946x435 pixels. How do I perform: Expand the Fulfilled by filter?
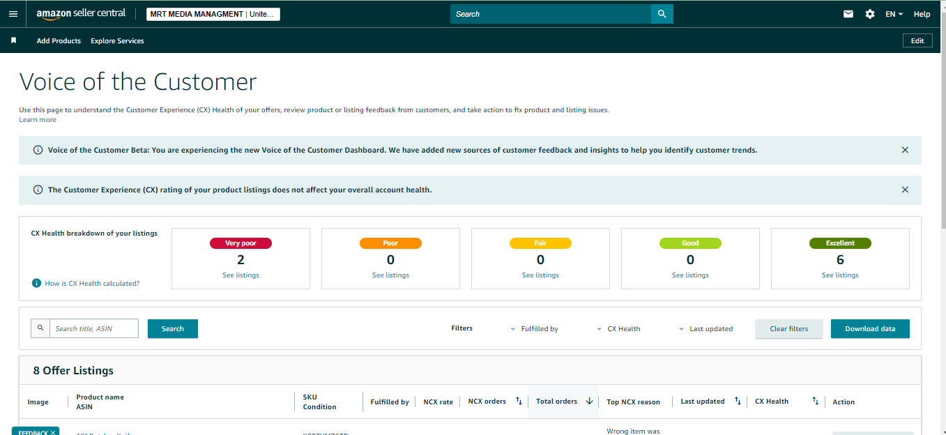[535, 328]
